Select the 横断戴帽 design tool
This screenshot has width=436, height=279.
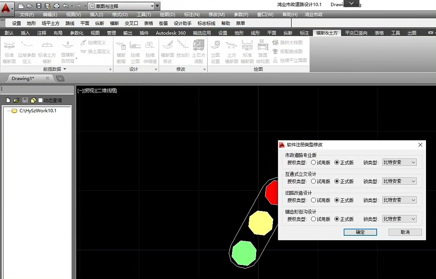[x=121, y=52]
